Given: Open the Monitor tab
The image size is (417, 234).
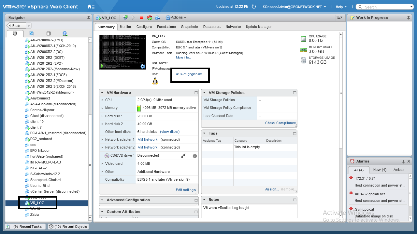Looking at the screenshot, I should click(125, 27).
